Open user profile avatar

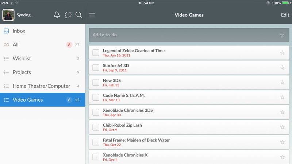[x=8, y=15]
